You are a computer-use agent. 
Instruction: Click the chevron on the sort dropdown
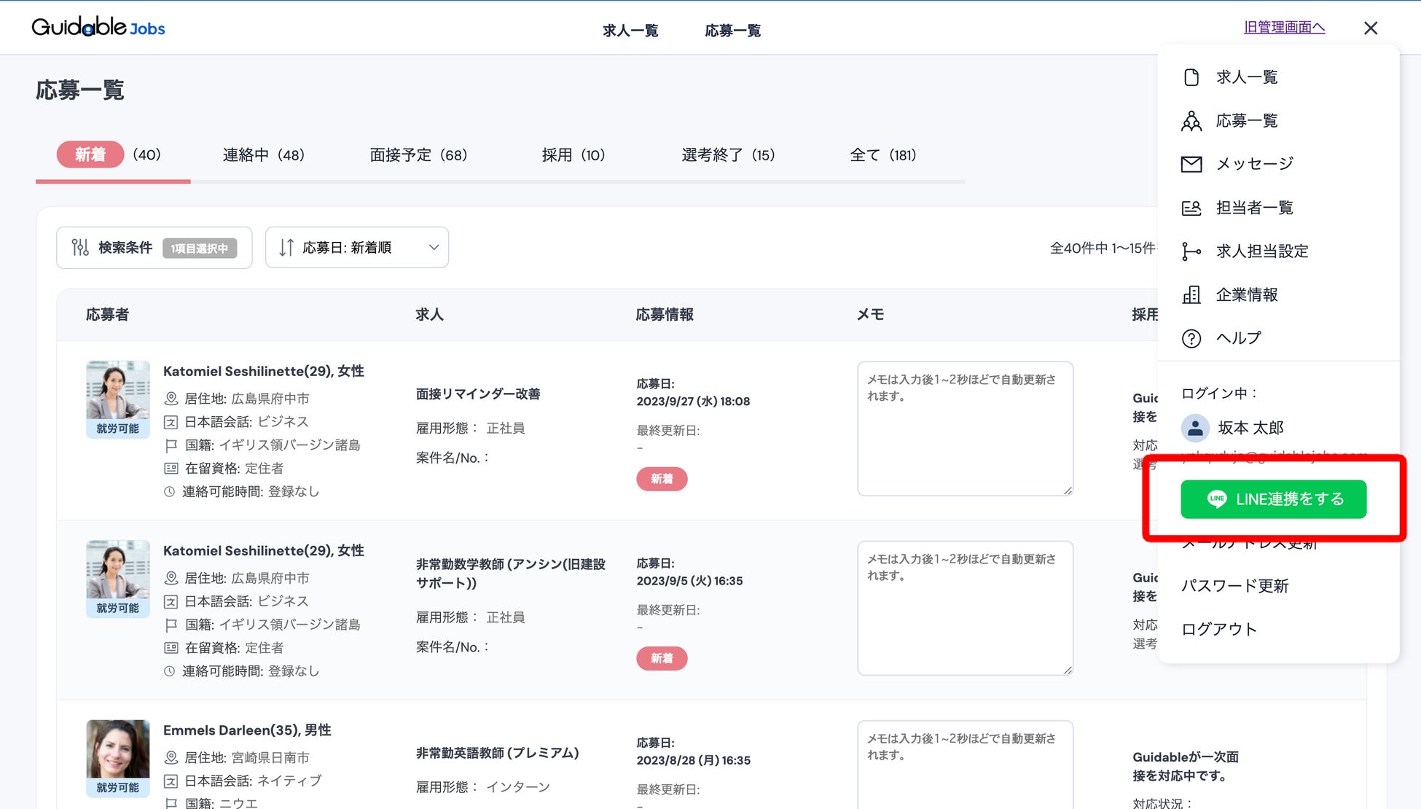pyautogui.click(x=434, y=248)
